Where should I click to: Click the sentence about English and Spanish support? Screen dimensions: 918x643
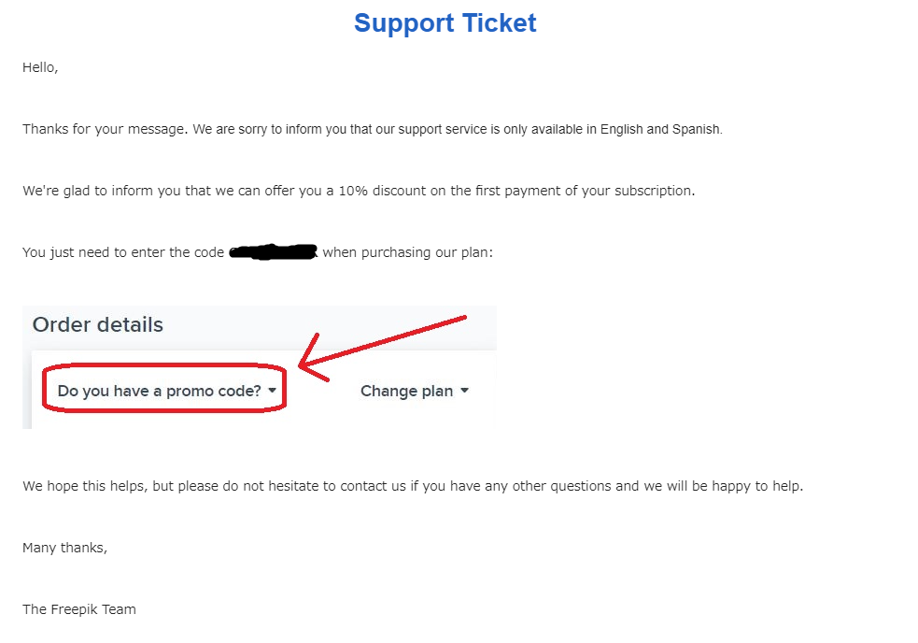(373, 129)
